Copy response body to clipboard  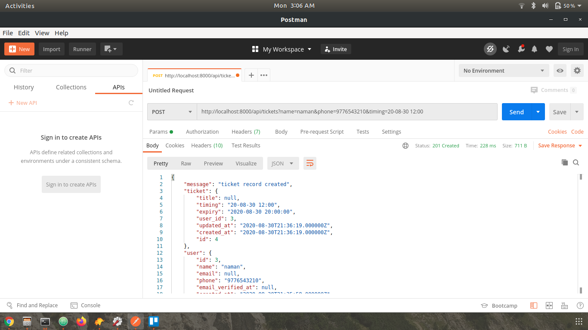[565, 162]
